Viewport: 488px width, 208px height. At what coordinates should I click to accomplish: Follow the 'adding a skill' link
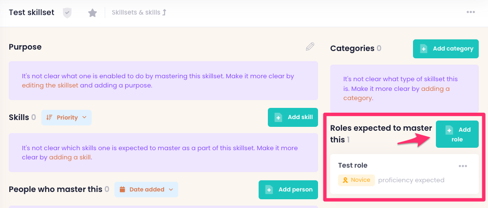point(70,157)
